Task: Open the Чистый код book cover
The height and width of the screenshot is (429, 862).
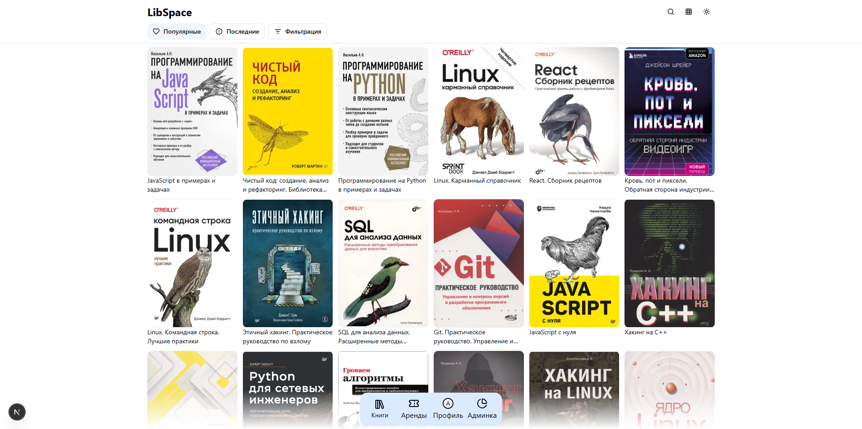Action: coord(288,111)
